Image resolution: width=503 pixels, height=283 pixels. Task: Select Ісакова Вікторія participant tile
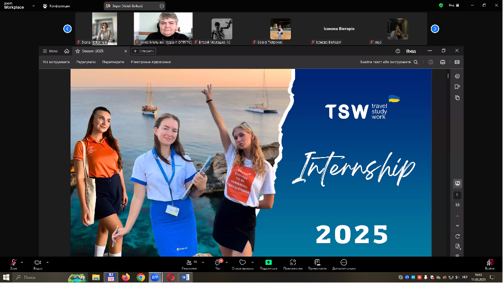(x=339, y=29)
